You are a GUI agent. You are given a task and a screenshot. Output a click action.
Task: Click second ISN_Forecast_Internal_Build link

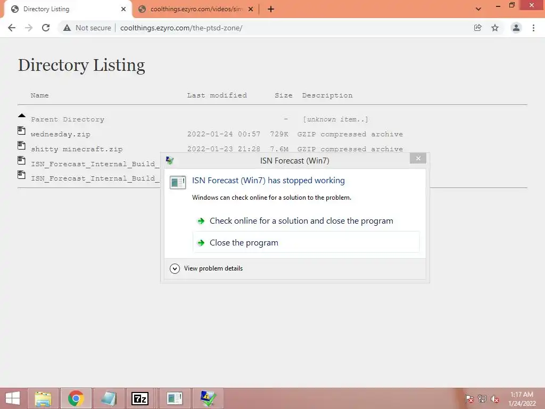click(95, 178)
